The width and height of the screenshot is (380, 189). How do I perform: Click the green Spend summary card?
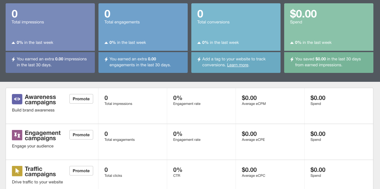coord(329,27)
